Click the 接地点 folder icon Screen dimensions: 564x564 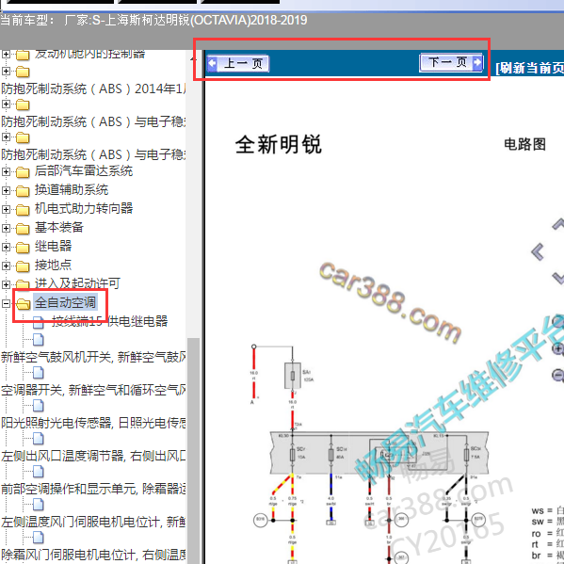pyautogui.click(x=23, y=266)
